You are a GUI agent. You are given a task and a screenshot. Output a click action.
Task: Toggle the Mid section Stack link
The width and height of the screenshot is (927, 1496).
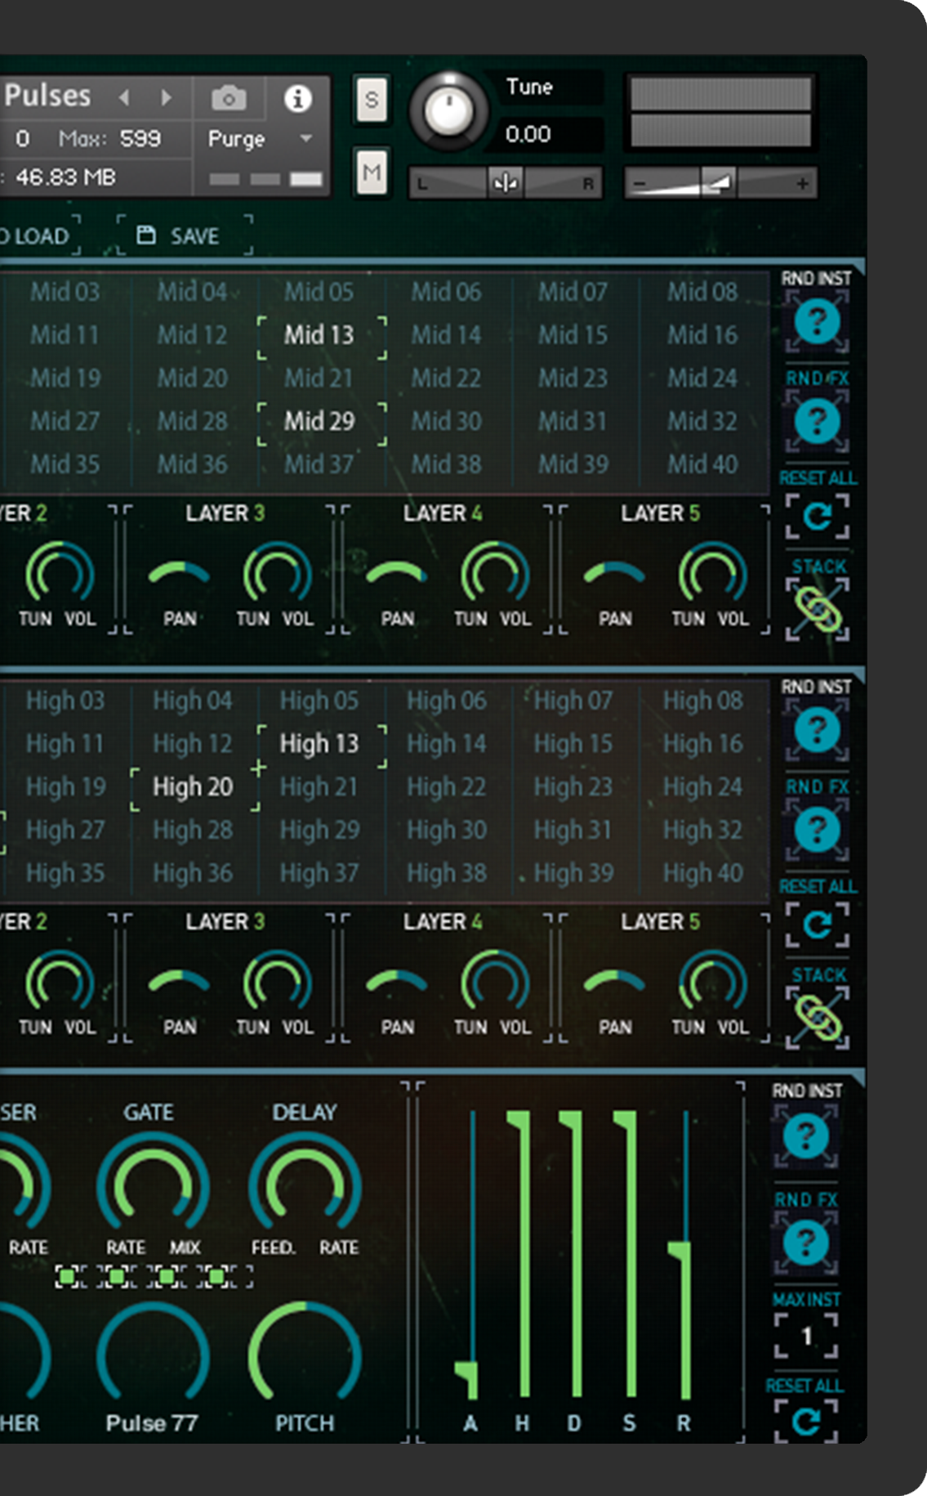[818, 610]
